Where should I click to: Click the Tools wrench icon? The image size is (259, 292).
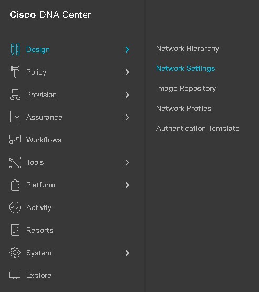pos(15,162)
